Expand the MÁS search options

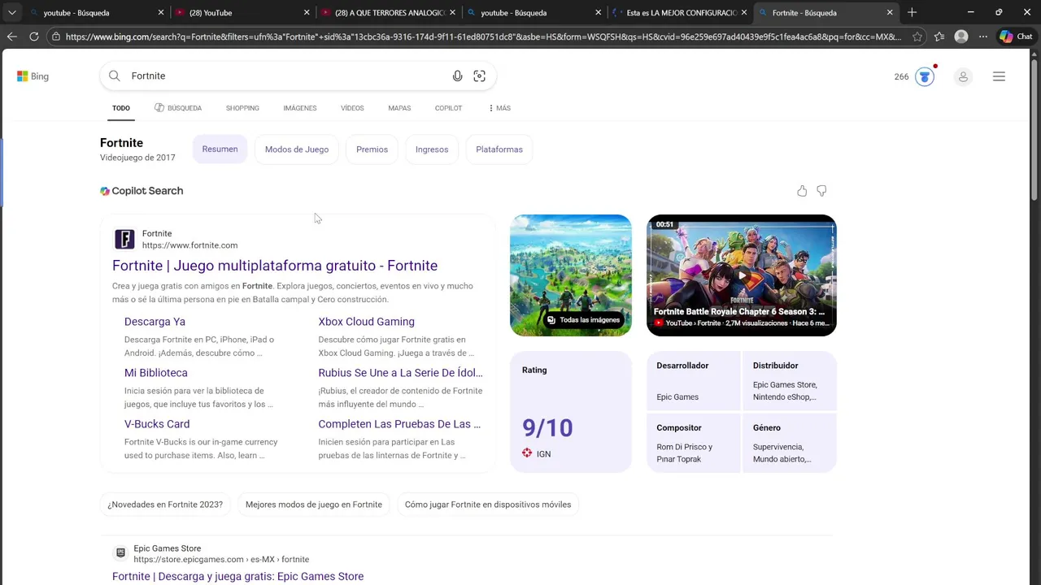coord(499,108)
